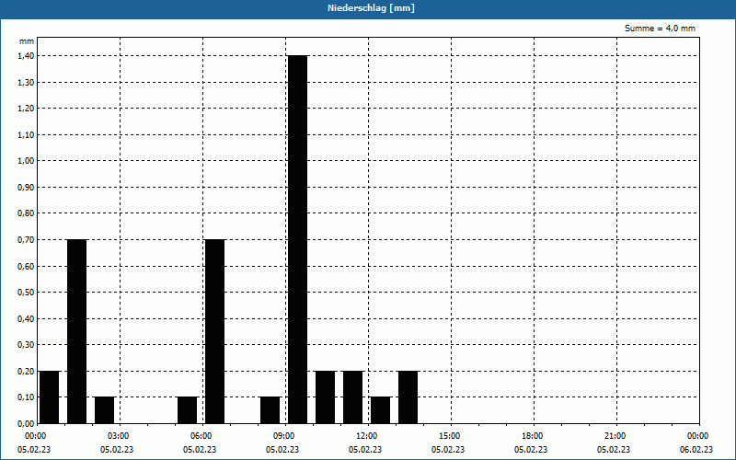Click the 0,10 mm bar ending at 09:00

pyautogui.click(x=270, y=410)
